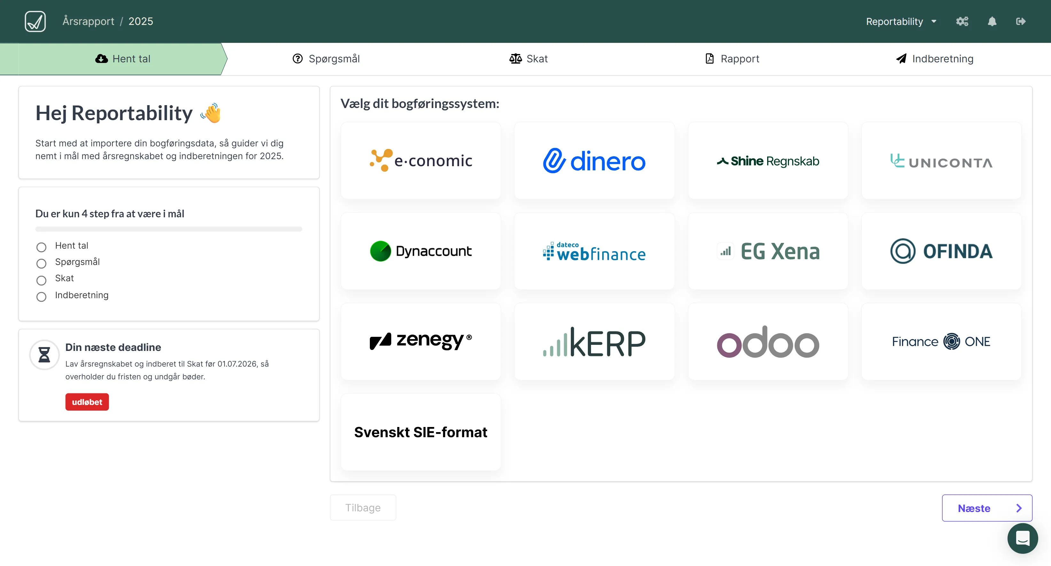
Task: Click the 2025 breadcrumb year
Action: (x=141, y=21)
